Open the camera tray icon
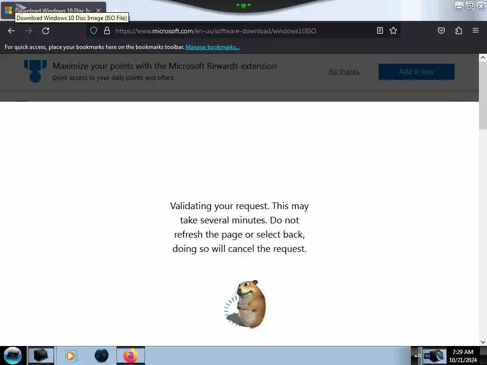Viewport: 487px width, 365px height. 434,356
